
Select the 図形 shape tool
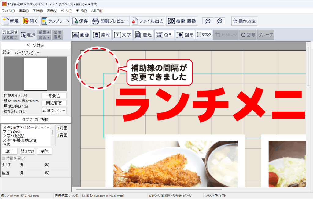[x=186, y=35]
